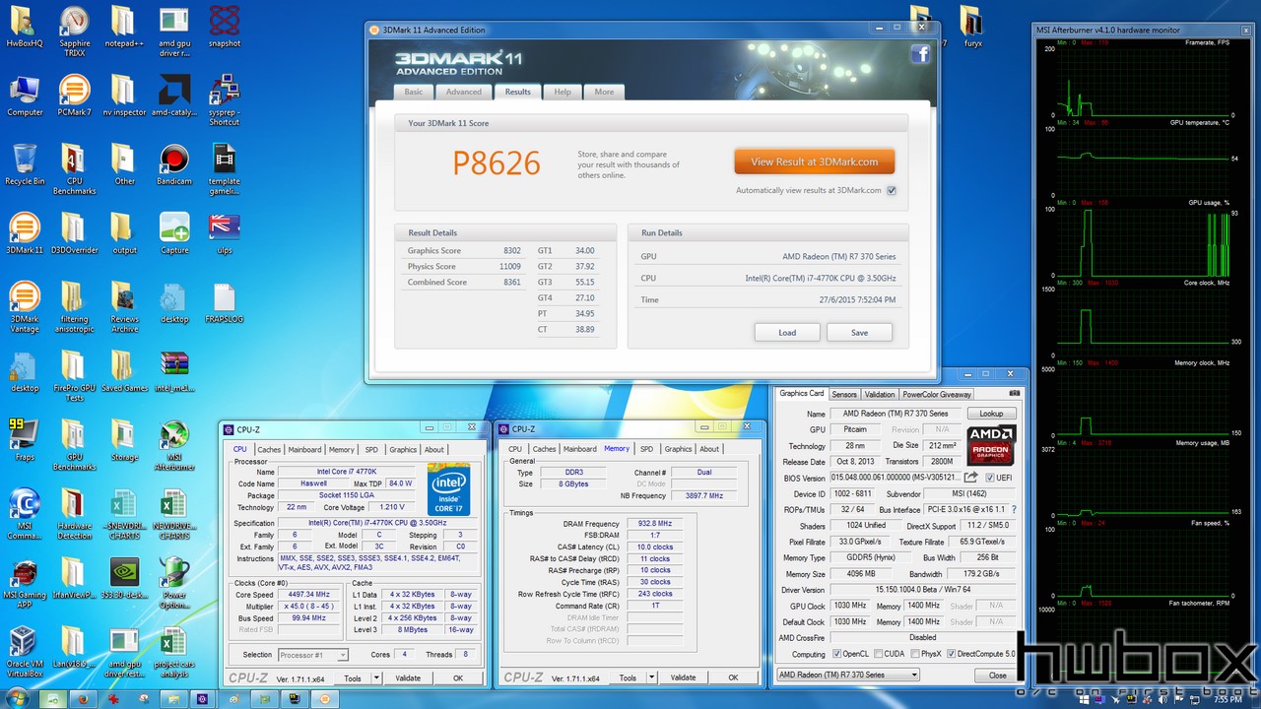Open PowerColor Giveaway tab in GPU-Z
The image size is (1261, 709).
tap(937, 394)
